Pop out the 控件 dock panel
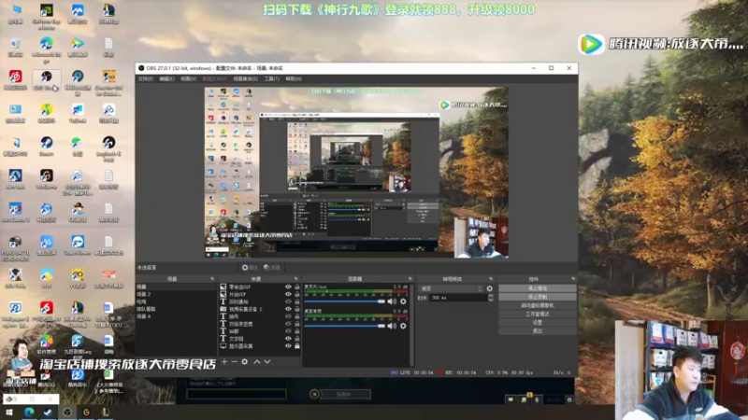The width and height of the screenshot is (748, 420). (x=573, y=278)
